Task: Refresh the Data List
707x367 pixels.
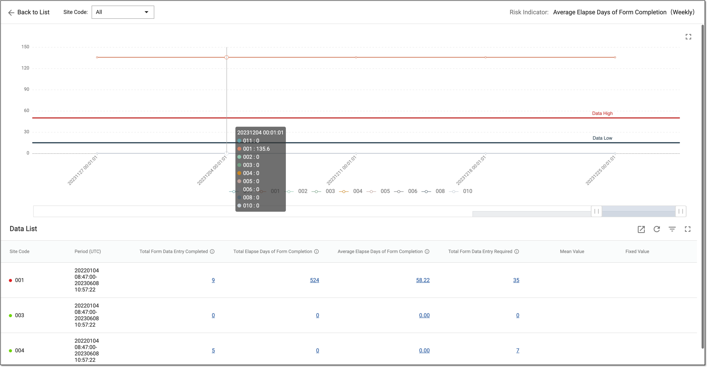Action: (657, 229)
